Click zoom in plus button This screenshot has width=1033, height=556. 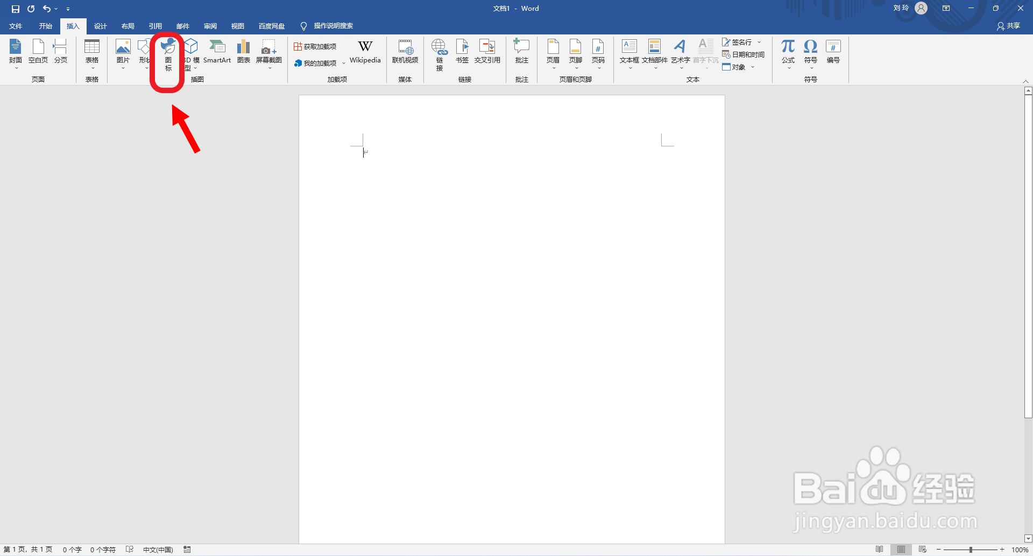(1002, 550)
